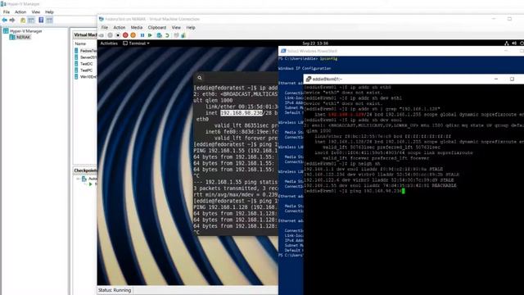Screen dimensions: 524x295
Task: Toggle console tree pane in Hyper-V Manager toolbar
Action: [31, 20]
